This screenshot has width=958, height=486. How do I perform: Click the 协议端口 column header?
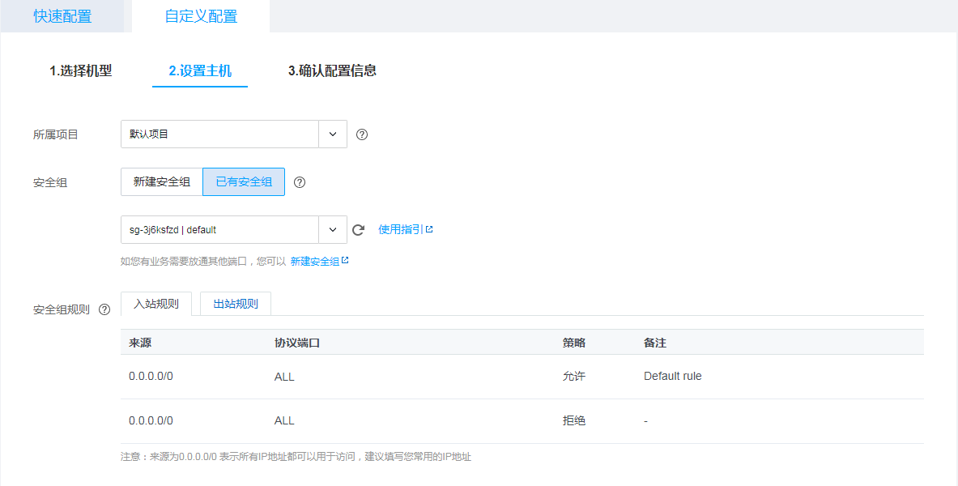pyautogui.click(x=297, y=343)
